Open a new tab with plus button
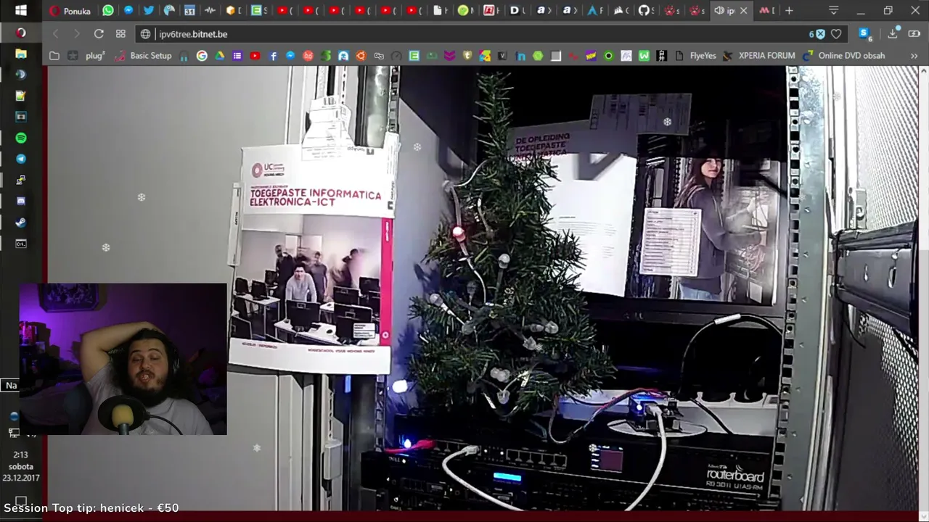This screenshot has height=522, width=929. 789,10
